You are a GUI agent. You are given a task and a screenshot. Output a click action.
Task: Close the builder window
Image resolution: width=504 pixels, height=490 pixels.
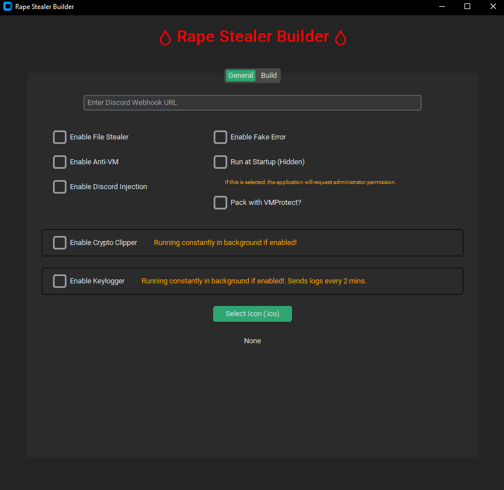493,6
